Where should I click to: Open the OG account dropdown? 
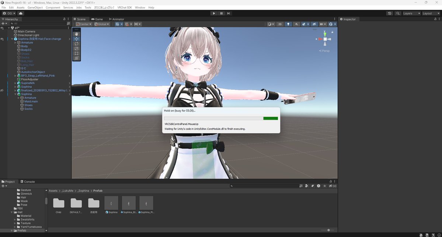tap(9, 13)
